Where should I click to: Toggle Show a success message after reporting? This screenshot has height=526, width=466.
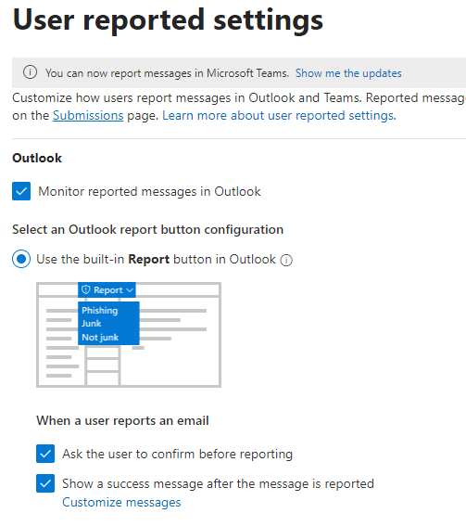[x=45, y=483]
